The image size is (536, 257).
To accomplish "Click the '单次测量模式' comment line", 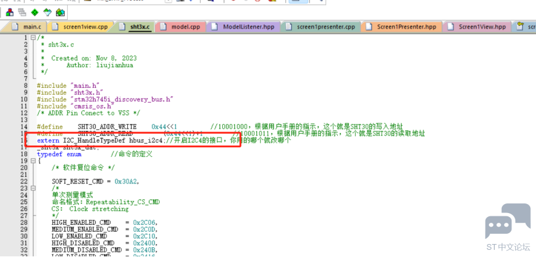I will pyautogui.click(x=72, y=195).
